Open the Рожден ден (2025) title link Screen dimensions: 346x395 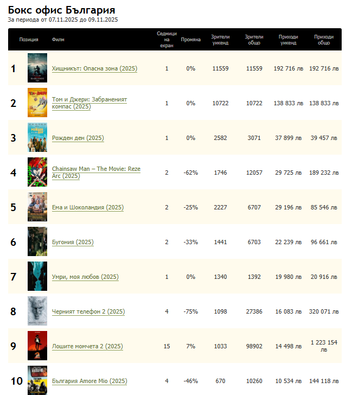(x=78, y=138)
